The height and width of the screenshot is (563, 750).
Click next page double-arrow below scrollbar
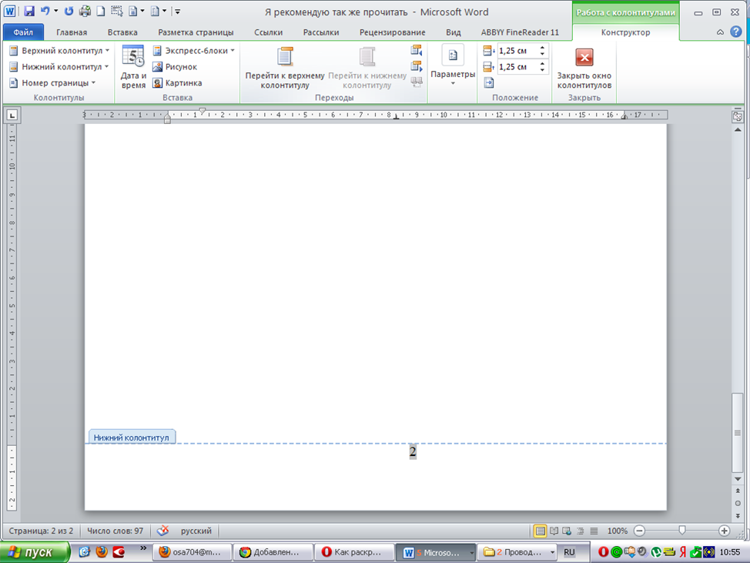(738, 516)
